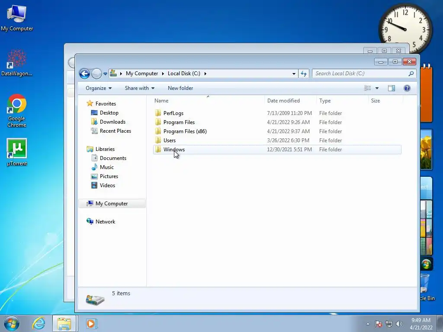Click the PerfLogs folder name
Screen dimensions: 443x332
173,113
